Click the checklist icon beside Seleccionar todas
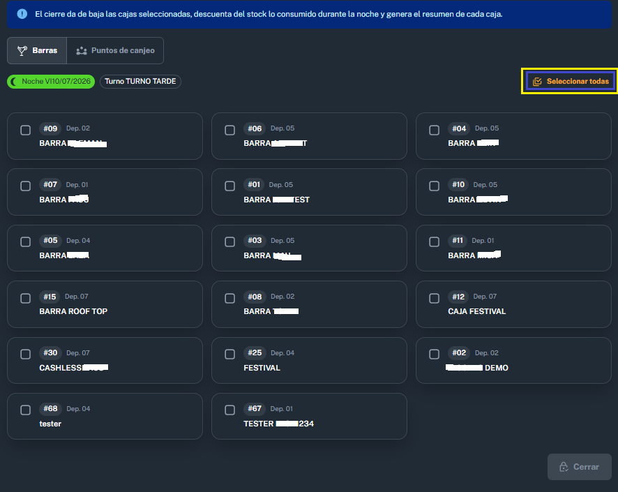 click(537, 82)
